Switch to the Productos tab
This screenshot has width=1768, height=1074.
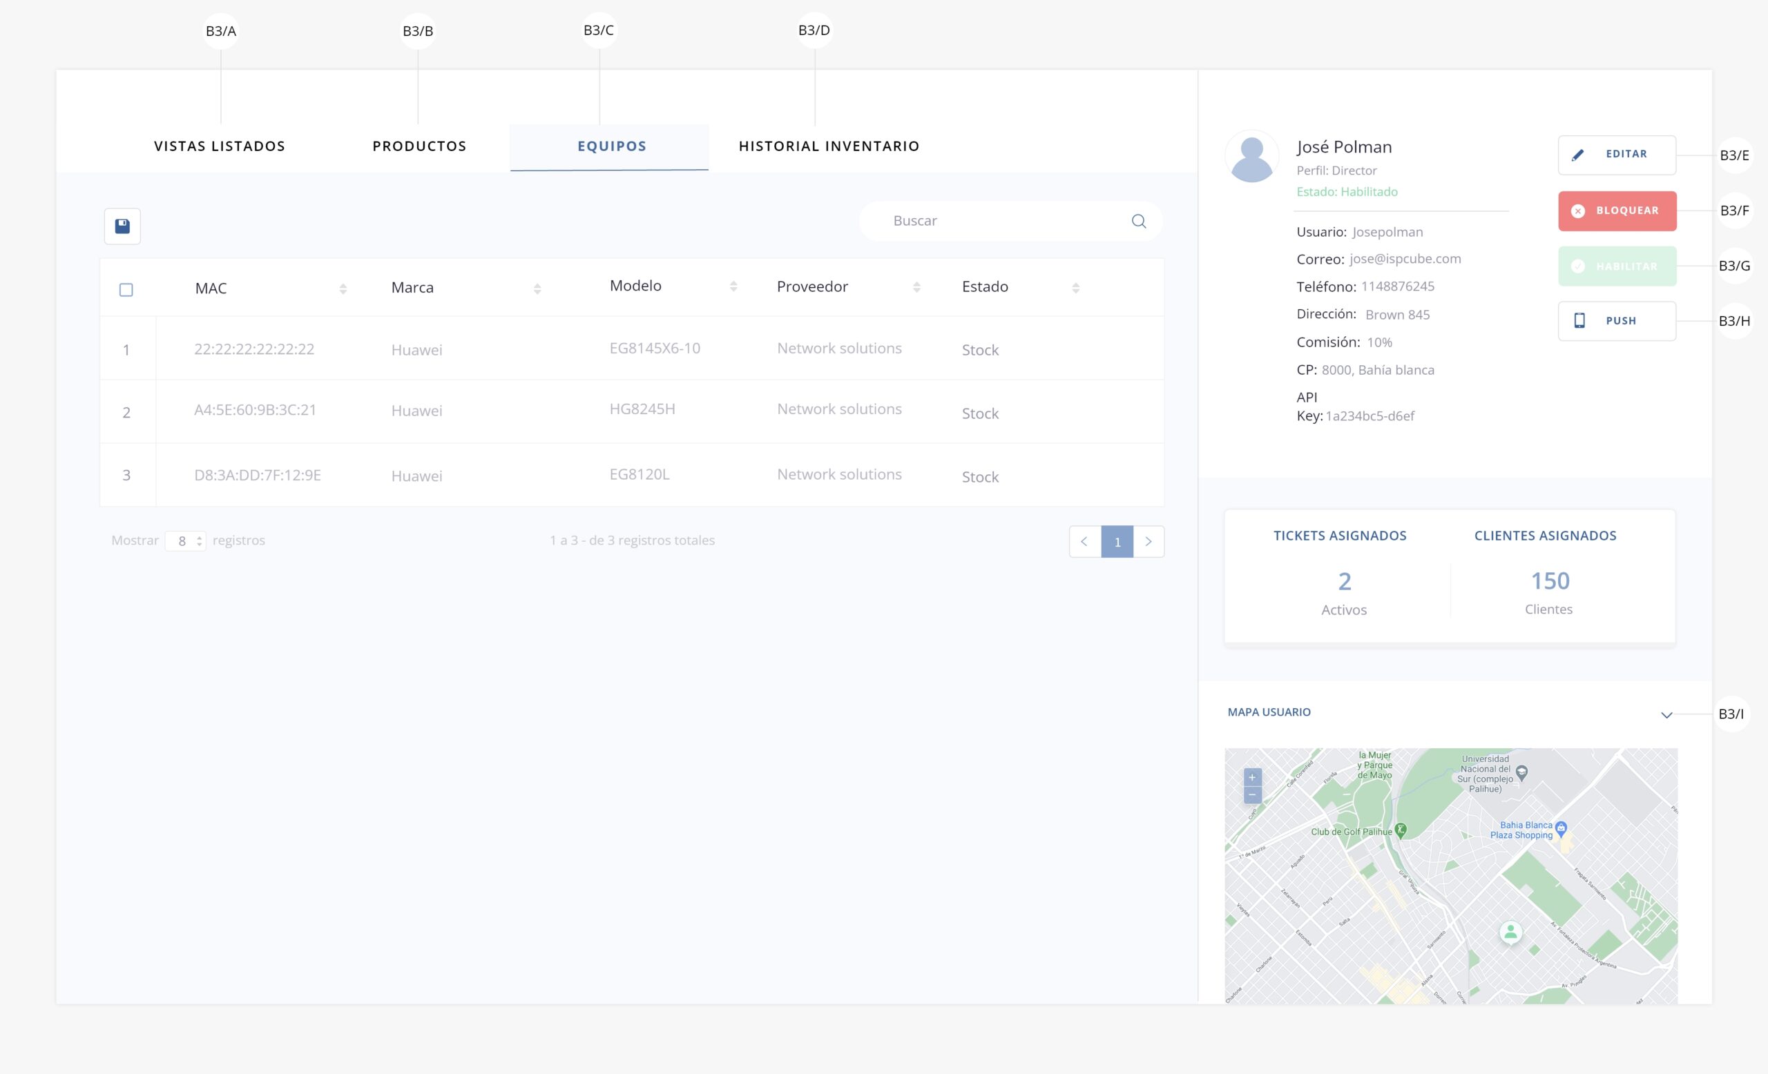tap(419, 146)
